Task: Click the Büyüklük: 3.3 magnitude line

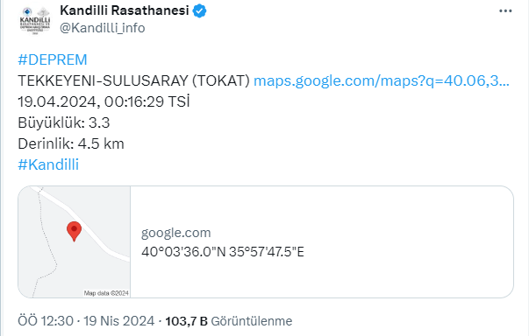Action: [64, 122]
